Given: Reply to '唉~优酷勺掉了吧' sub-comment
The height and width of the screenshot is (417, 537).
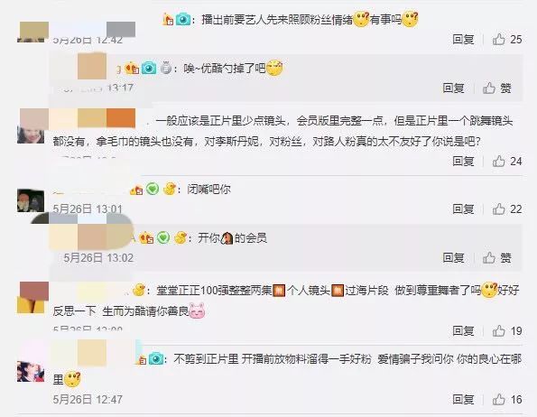Looking at the screenshot, I should pos(453,88).
